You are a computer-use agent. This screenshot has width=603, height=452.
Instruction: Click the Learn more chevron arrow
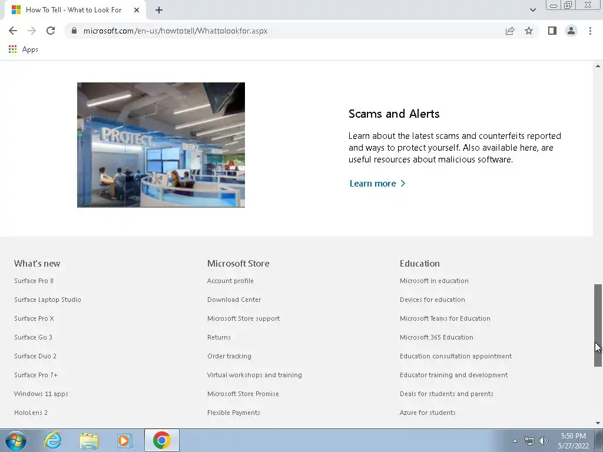(403, 184)
